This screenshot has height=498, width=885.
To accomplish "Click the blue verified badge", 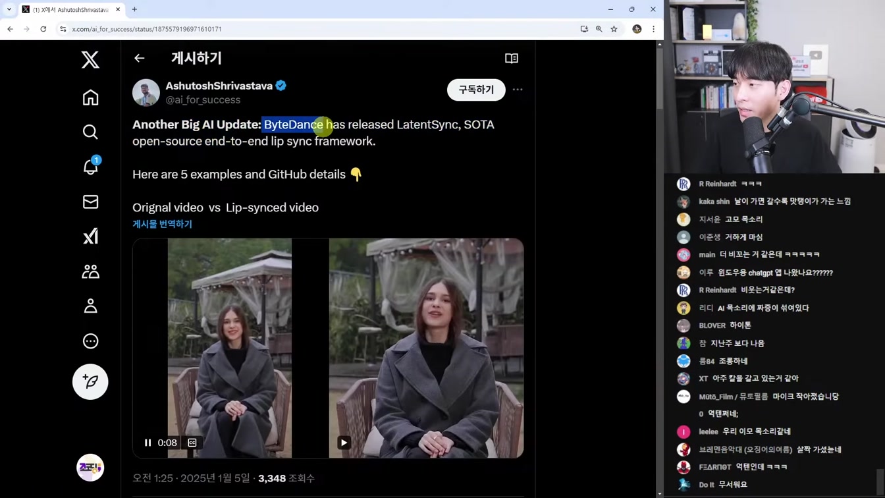I will (281, 86).
